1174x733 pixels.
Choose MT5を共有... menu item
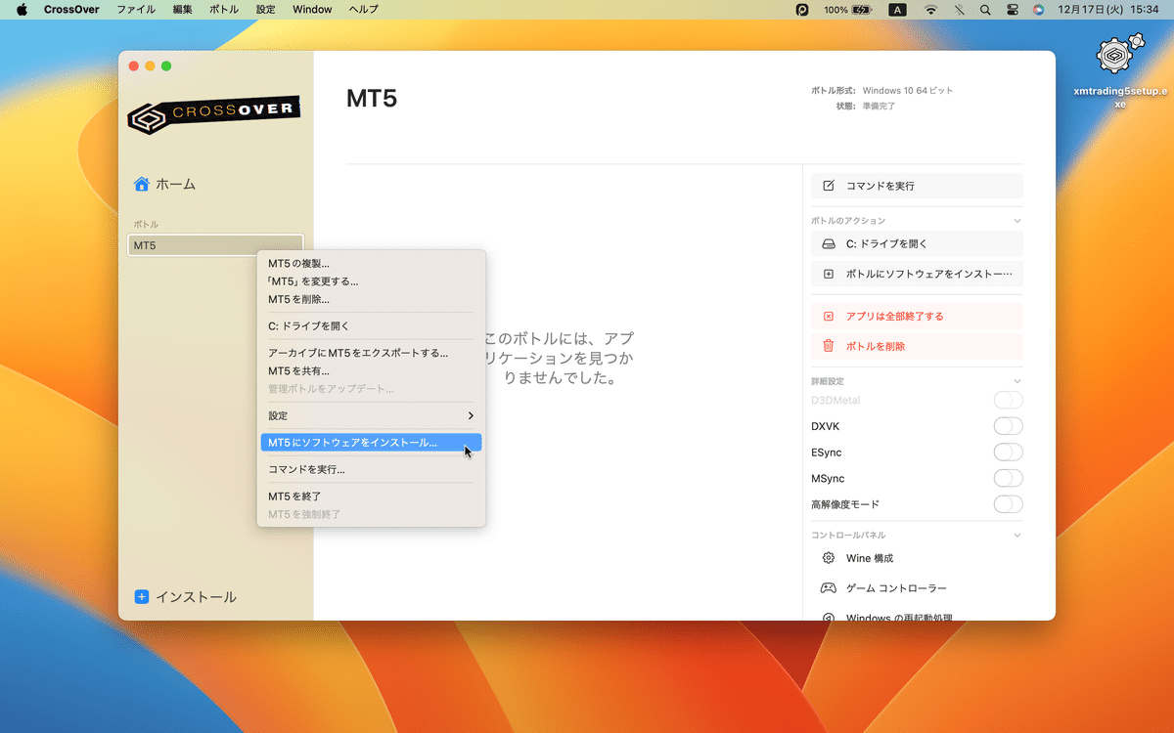[x=371, y=370]
